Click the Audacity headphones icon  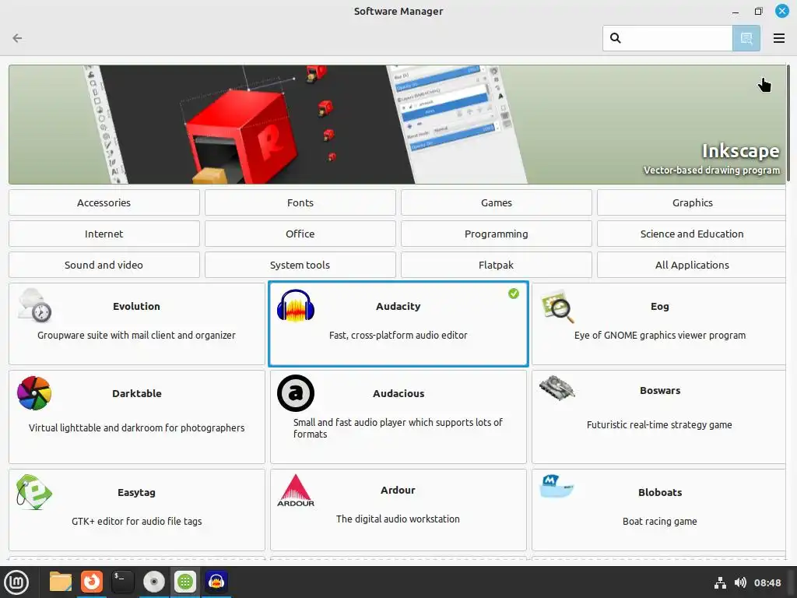pyautogui.click(x=295, y=305)
